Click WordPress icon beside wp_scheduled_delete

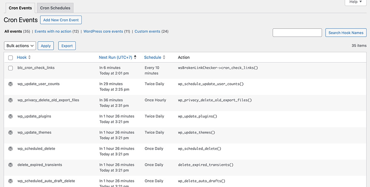pyautogui.click(x=10, y=148)
